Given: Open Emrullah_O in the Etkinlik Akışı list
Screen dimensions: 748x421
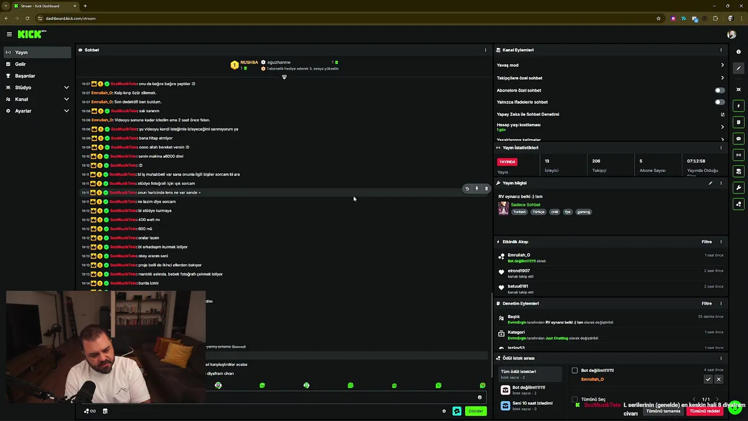Looking at the screenshot, I should click(x=519, y=255).
